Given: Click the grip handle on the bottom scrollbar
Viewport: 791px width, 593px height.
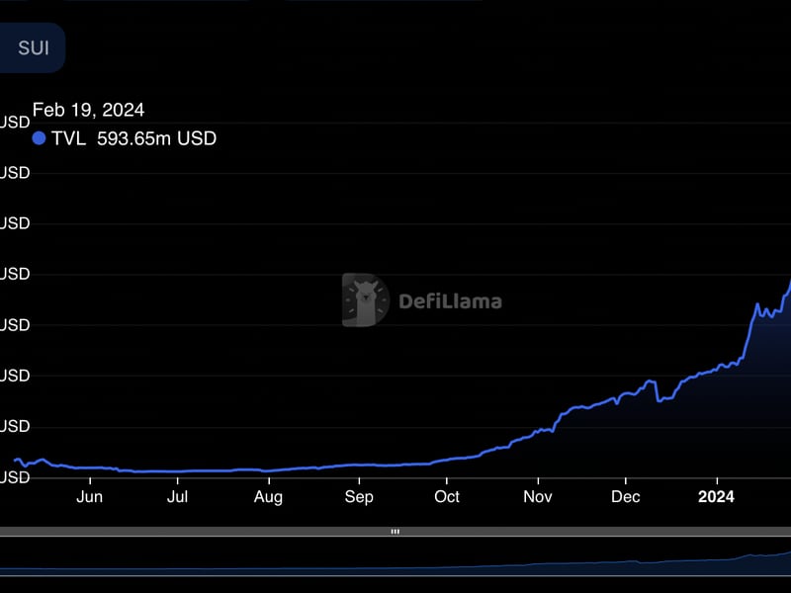Looking at the screenshot, I should pos(395,531).
